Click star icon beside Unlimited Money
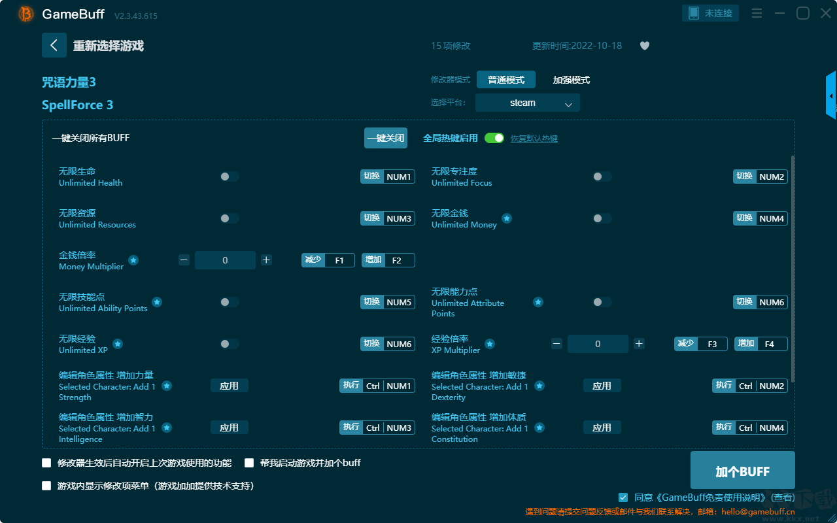Screen dimensions: 837x523 tap(507, 218)
